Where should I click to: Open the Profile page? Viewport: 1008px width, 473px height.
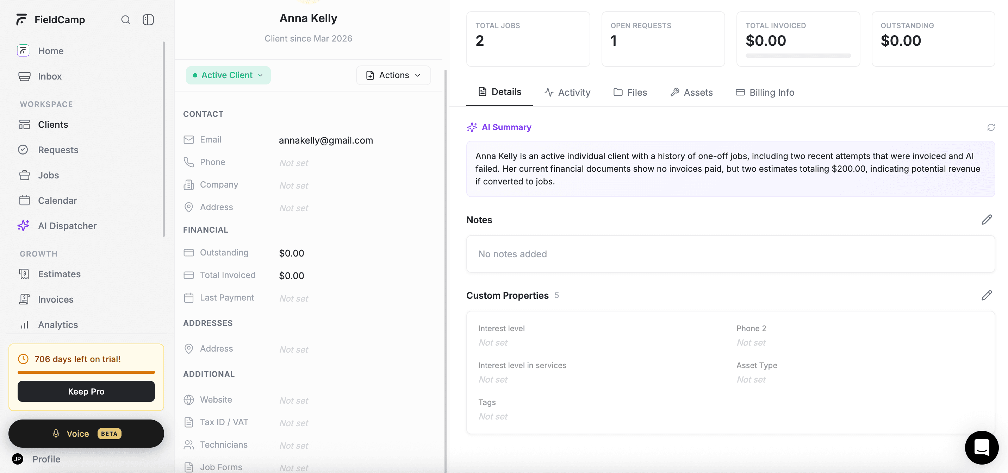(x=46, y=459)
